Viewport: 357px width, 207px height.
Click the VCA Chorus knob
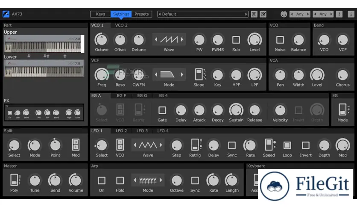coord(342,75)
